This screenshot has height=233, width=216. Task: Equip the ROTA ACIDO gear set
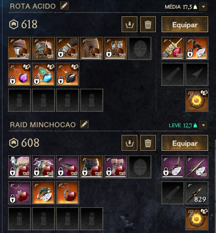(x=185, y=24)
